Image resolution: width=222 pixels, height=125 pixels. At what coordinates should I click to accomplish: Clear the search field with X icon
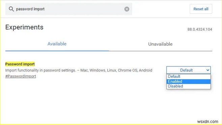(127, 9)
